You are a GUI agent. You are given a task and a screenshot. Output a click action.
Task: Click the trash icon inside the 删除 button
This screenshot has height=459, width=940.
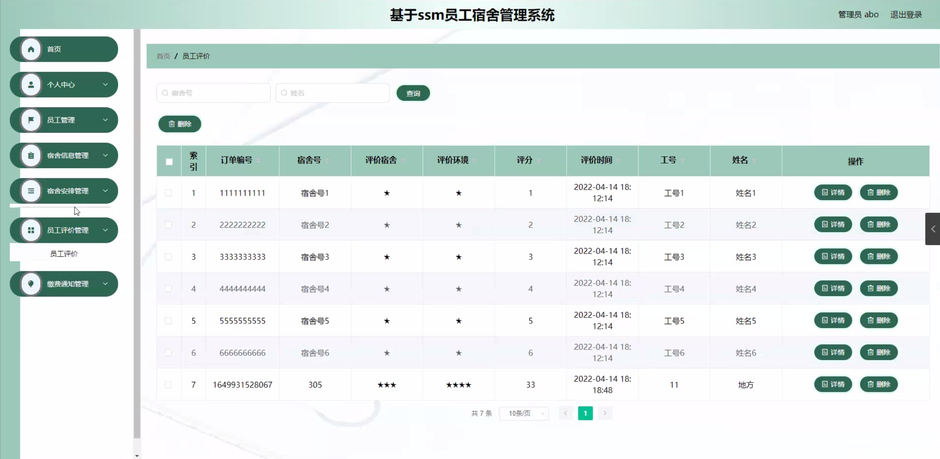point(172,124)
